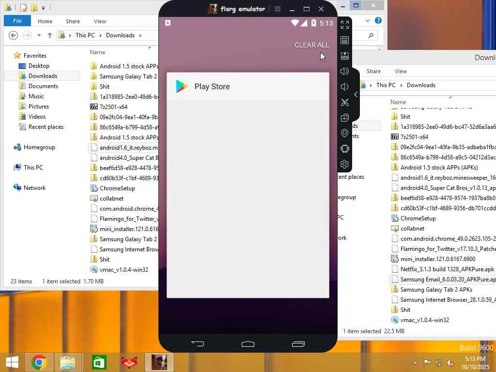Open Chrome from the taskbar
Viewport: 496px width, 372px height.
[39, 362]
